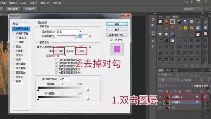Viewport: 211px width, 119px height.
Task: Click the 填充屏幕 button in options bar
Action: pyautogui.click(x=13, y=9)
